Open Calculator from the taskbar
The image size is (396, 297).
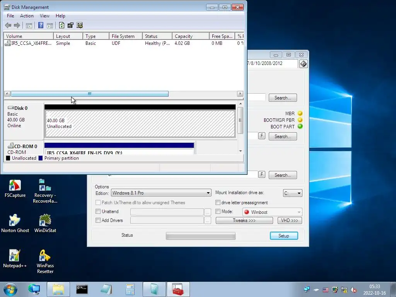130,289
